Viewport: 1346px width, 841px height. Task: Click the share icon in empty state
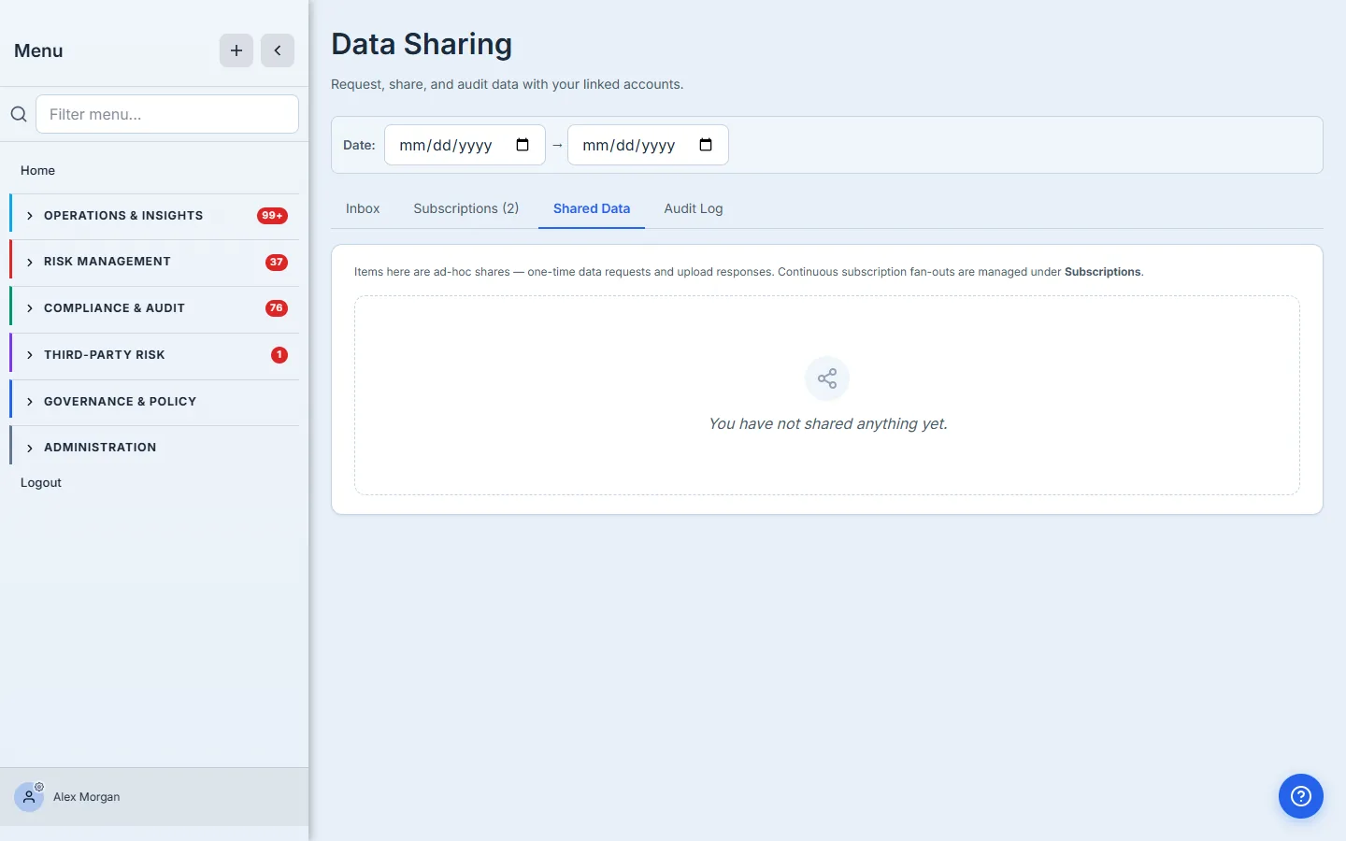tap(827, 378)
